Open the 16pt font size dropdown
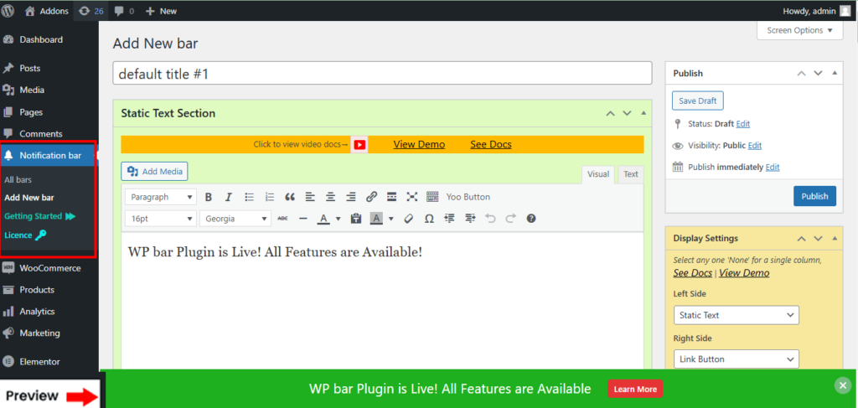Screen dimensions: 858x408 pyautogui.click(x=161, y=218)
